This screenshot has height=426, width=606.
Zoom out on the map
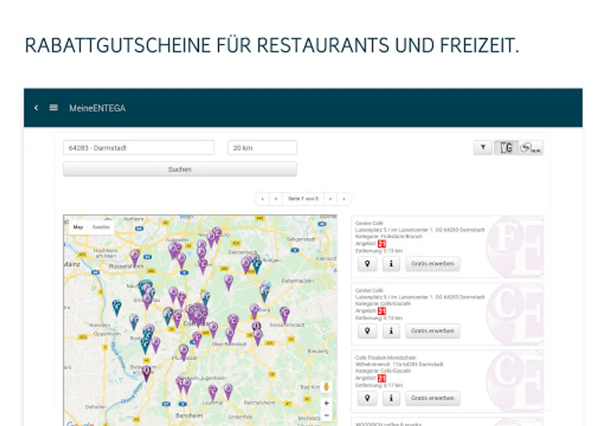[x=326, y=416]
